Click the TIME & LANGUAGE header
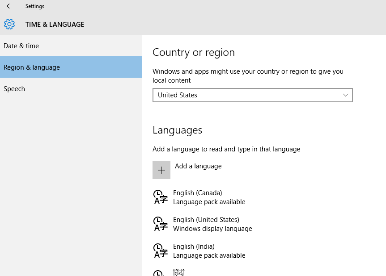 pos(55,24)
